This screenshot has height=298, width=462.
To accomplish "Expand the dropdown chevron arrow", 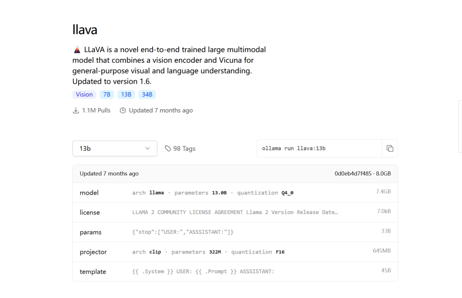I will (x=148, y=149).
